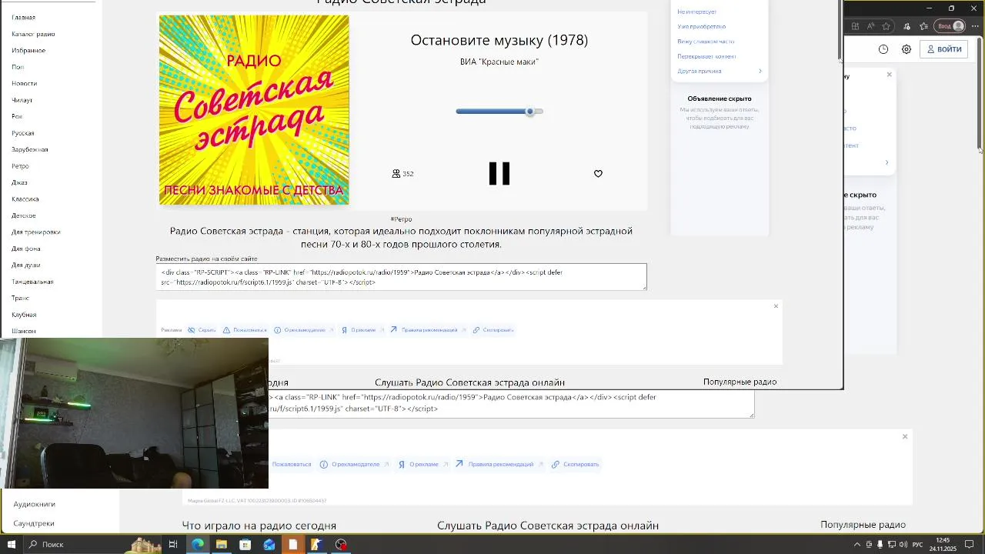Expand chevron in background ad feedback panel
This screenshot has width=985, height=554.
[886, 162]
